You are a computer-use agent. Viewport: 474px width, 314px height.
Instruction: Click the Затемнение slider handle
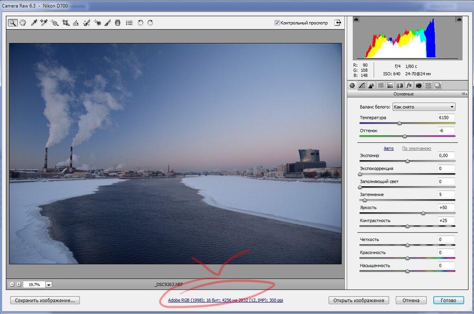[365, 200]
